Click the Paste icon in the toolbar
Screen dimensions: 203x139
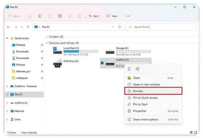click(x=50, y=16)
